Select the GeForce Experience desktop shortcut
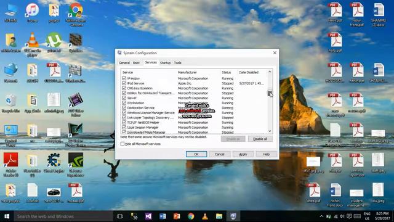The height and width of the screenshot is (222, 394). pos(76,165)
